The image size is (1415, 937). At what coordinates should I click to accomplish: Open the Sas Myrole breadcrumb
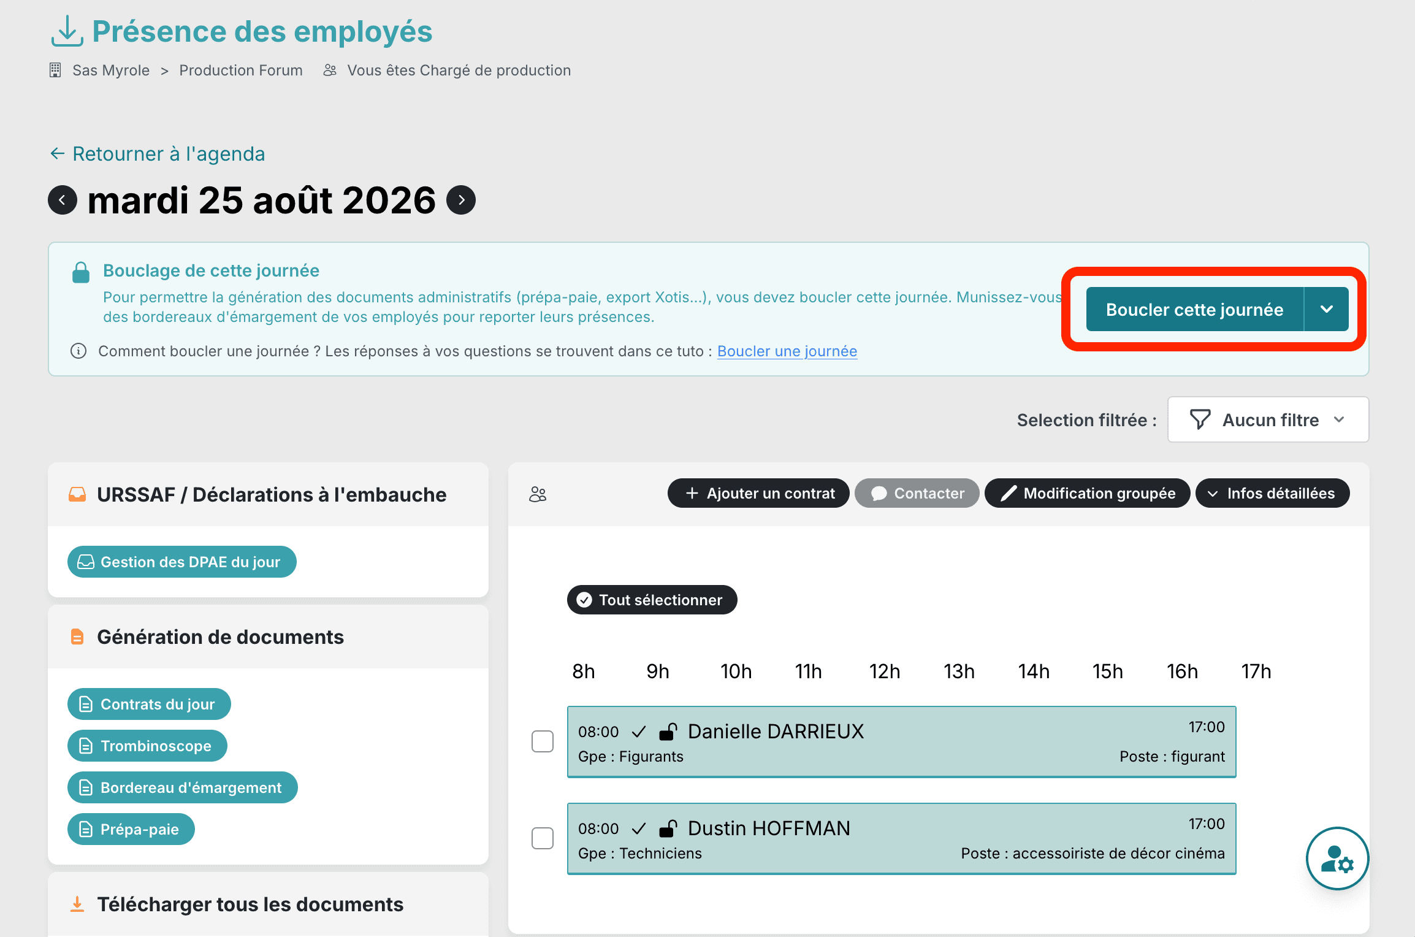[111, 71]
